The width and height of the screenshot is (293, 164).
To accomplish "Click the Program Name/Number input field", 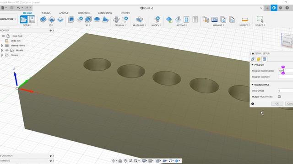I will pos(285,71).
